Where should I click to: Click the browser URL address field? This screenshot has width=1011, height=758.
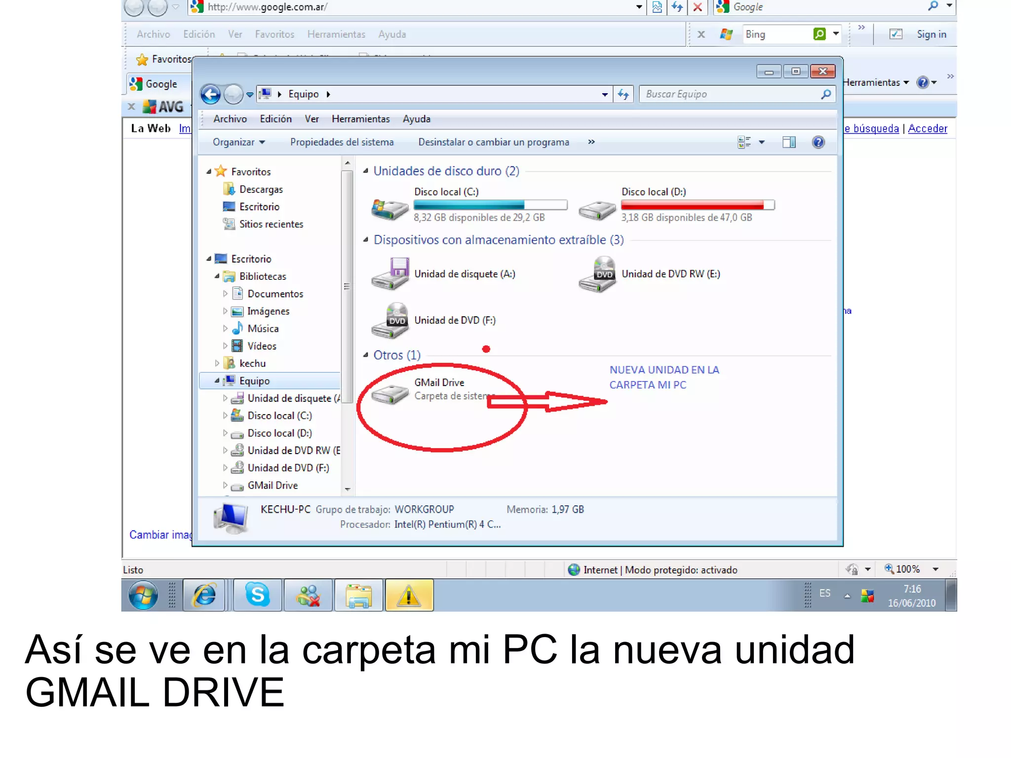(x=417, y=7)
